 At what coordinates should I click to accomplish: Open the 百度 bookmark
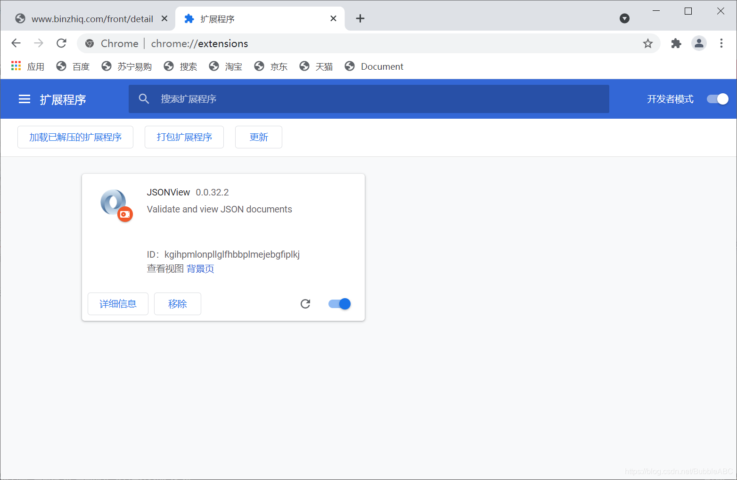pyautogui.click(x=73, y=66)
